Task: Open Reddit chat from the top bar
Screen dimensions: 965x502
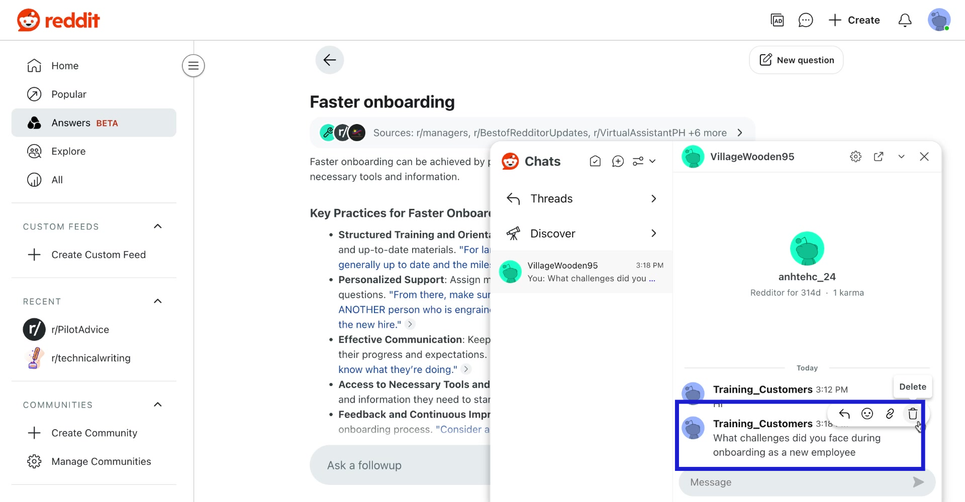Action: click(806, 20)
